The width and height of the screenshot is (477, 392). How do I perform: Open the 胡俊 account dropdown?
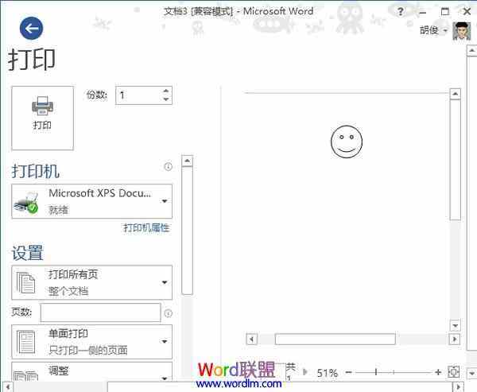tap(434, 30)
